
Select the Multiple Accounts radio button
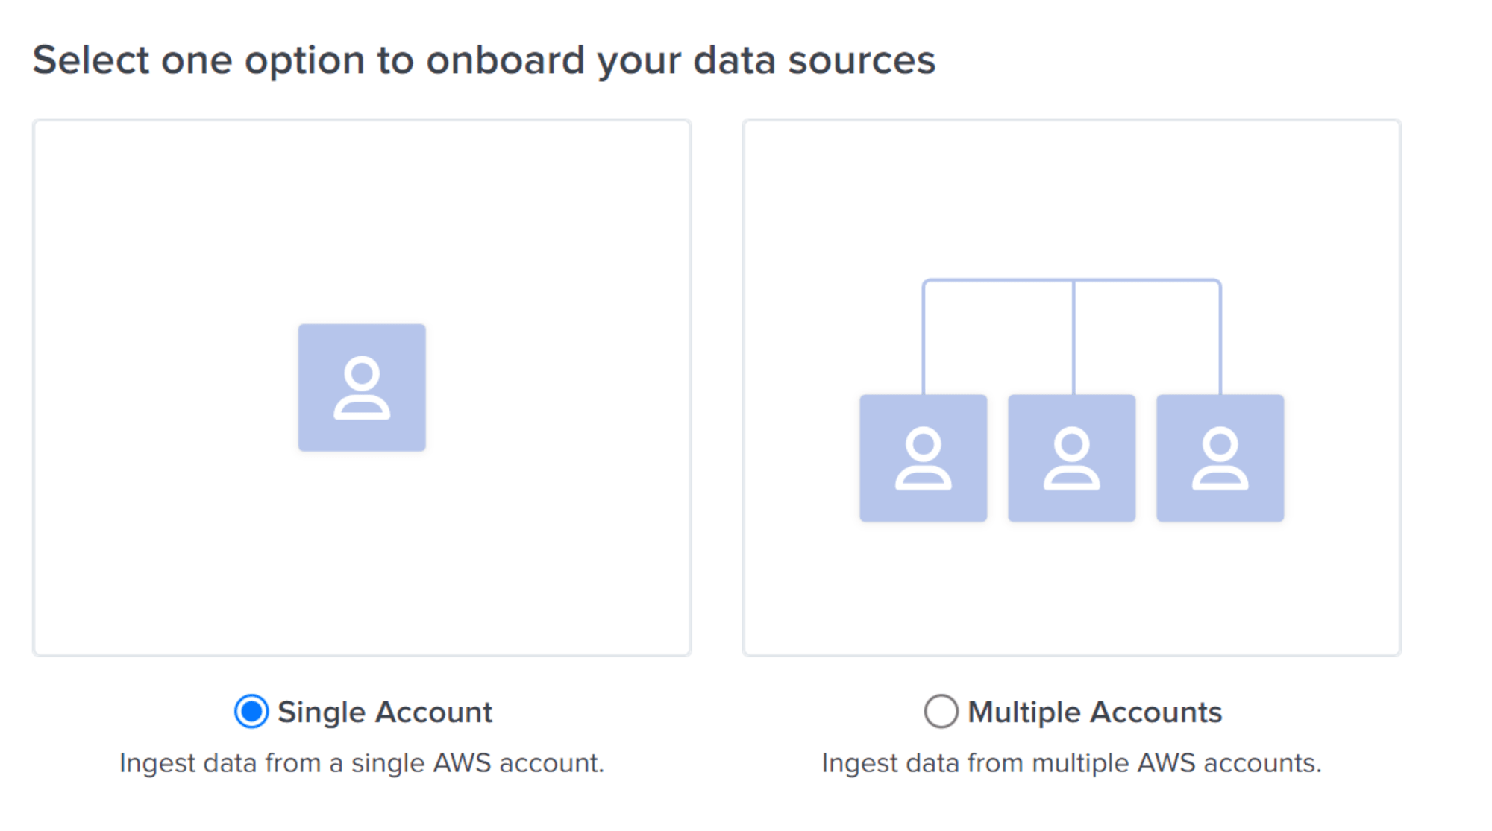[x=941, y=712]
